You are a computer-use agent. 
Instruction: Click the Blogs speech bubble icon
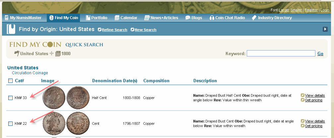(188, 18)
